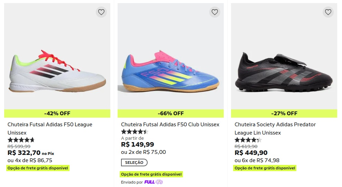Toggle wishlist heart on F50 Club shoe
Image resolution: width=342 pixels, height=187 pixels.
(x=214, y=12)
